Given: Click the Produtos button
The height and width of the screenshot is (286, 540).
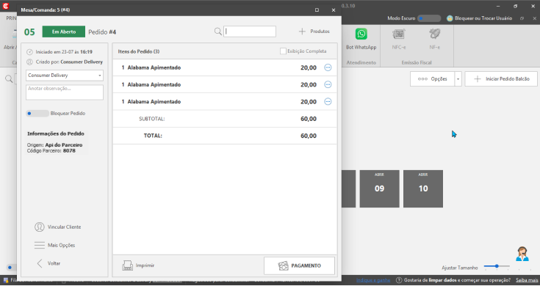Looking at the screenshot, I should click(x=314, y=32).
